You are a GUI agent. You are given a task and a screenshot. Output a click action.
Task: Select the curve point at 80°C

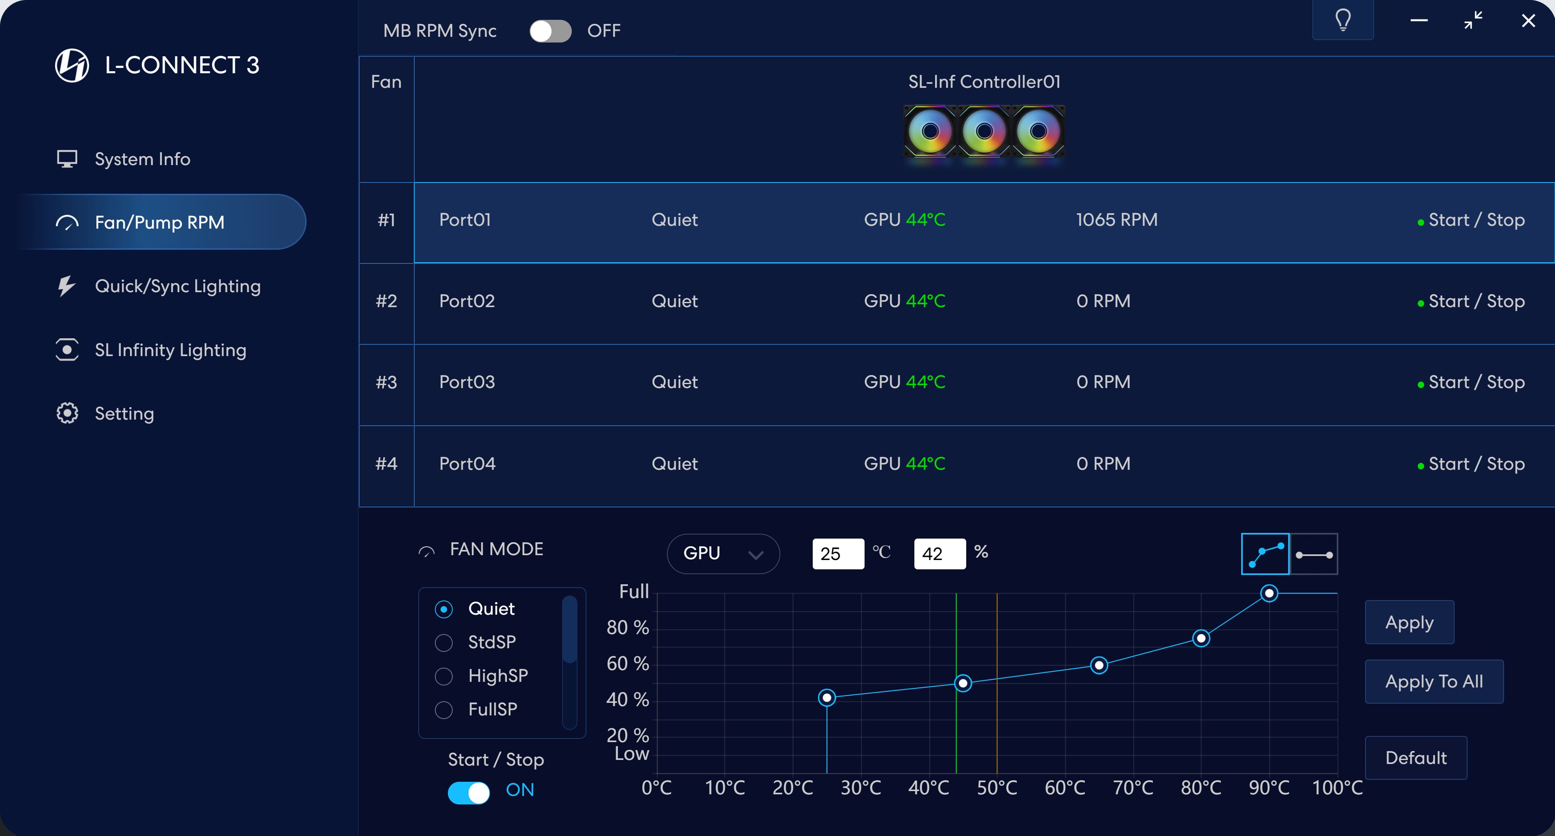tap(1201, 638)
